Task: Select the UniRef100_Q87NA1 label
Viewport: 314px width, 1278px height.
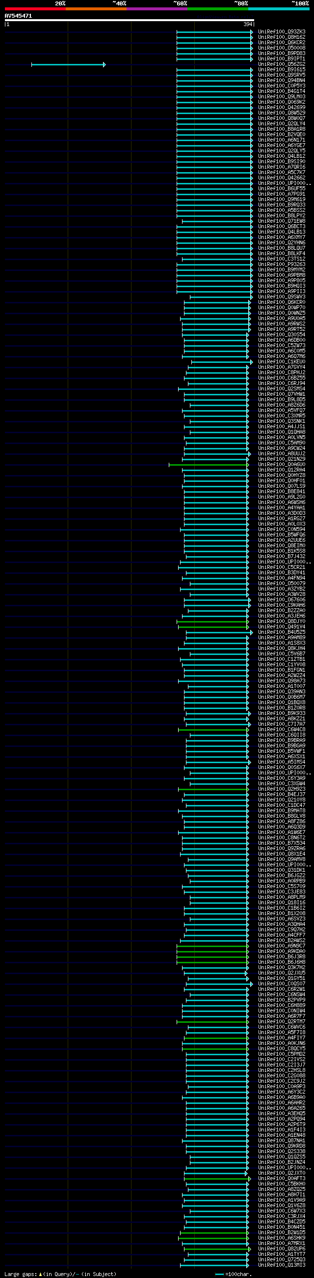Action: pos(282,1141)
